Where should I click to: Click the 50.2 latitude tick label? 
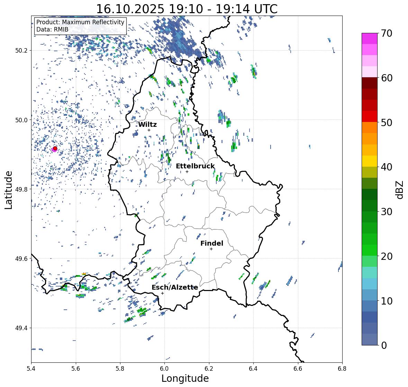pyautogui.click(x=21, y=51)
